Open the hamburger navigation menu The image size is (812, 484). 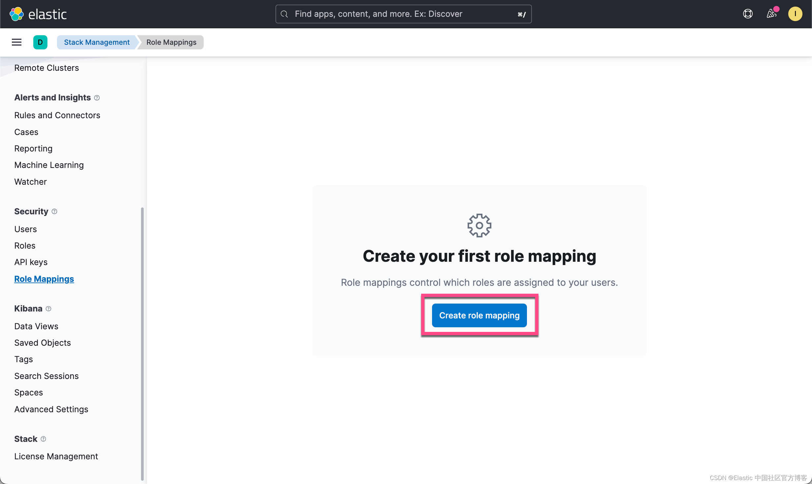16,42
